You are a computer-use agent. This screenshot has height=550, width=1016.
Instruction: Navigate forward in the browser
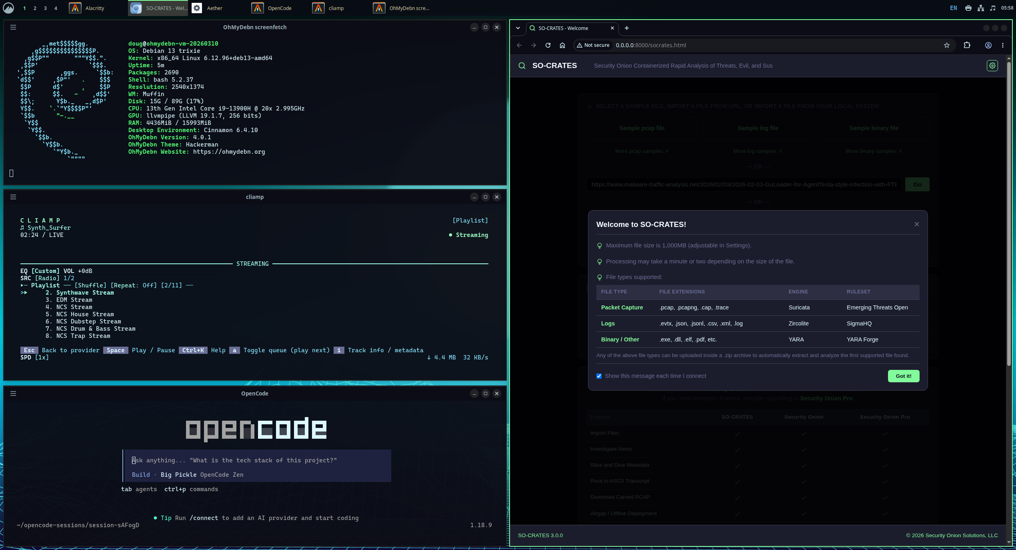(534, 45)
